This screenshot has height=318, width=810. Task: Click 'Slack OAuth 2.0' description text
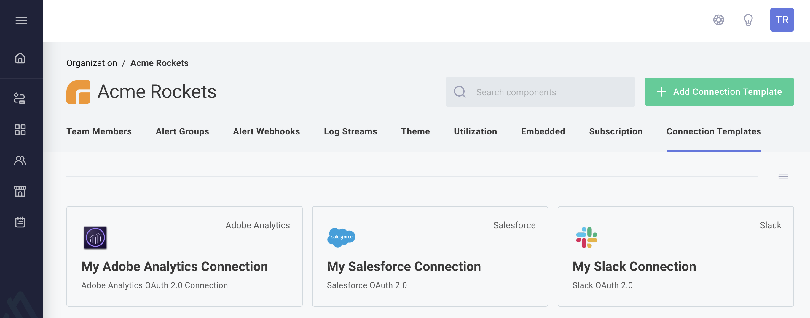coord(602,285)
